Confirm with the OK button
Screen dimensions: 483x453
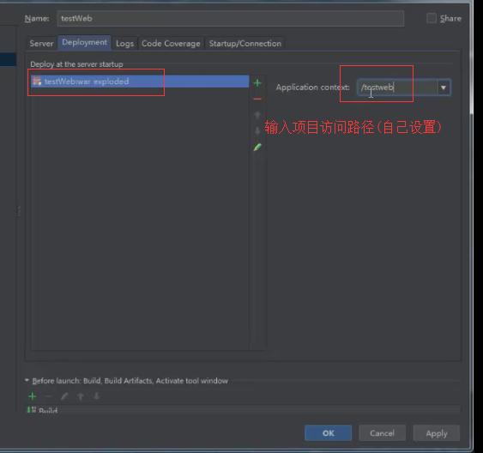tap(328, 433)
